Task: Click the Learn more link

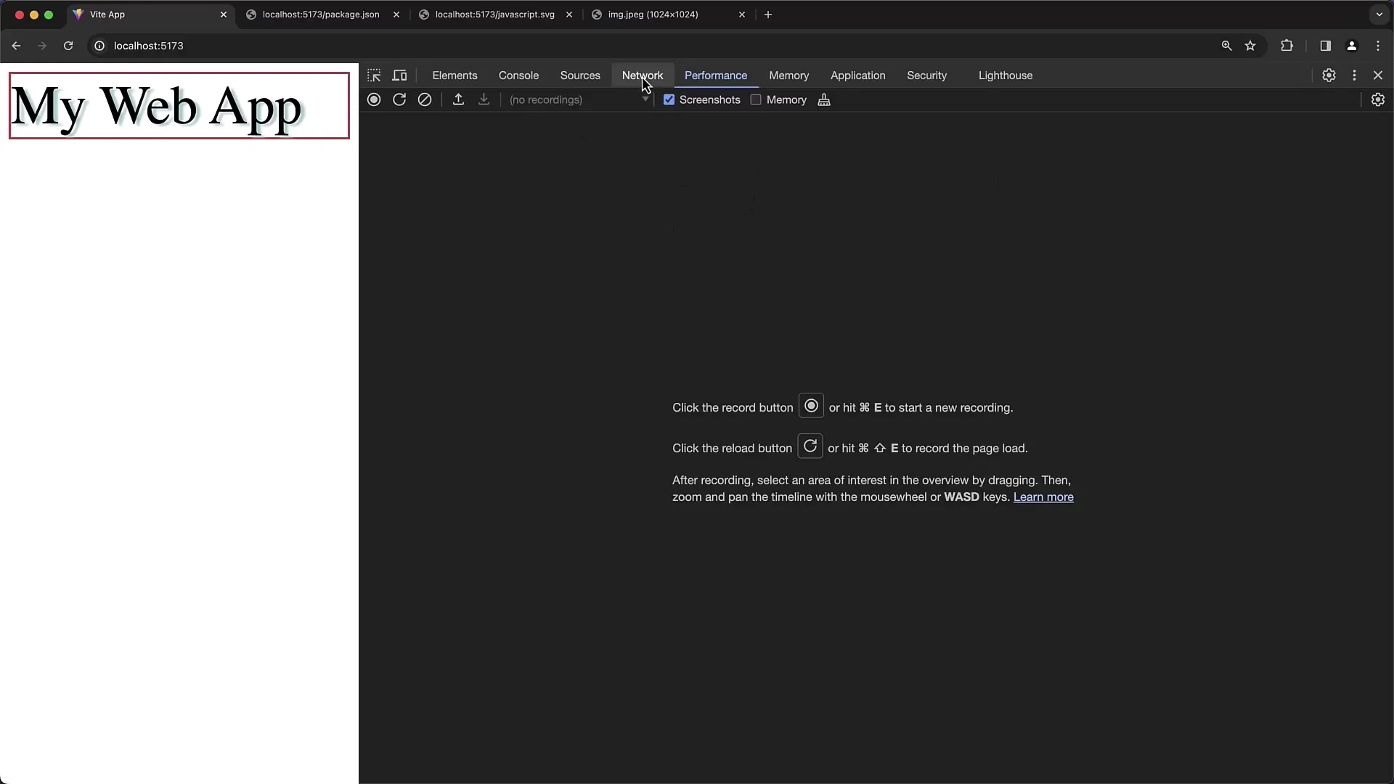Action: click(1043, 496)
